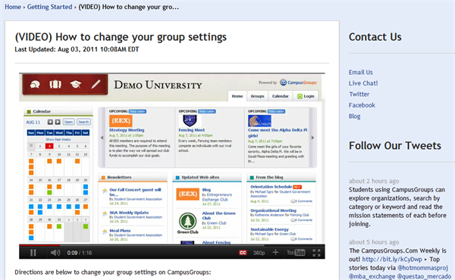This screenshot has height=280, width=455.
Task: Open SGA Weekly Update newsletter
Action: point(129,213)
